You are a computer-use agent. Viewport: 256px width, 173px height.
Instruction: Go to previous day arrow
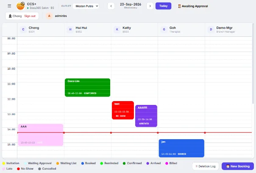click(x=111, y=6)
